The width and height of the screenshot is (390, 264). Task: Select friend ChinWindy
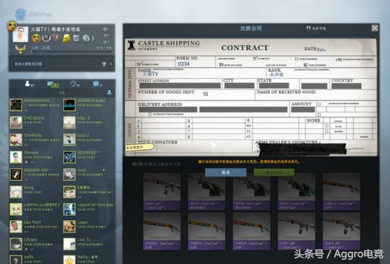coord(35,140)
